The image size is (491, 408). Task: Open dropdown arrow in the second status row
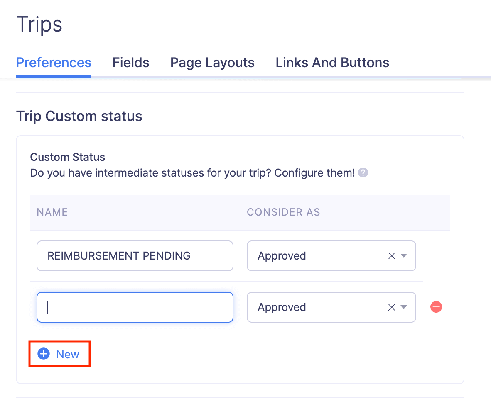point(403,307)
